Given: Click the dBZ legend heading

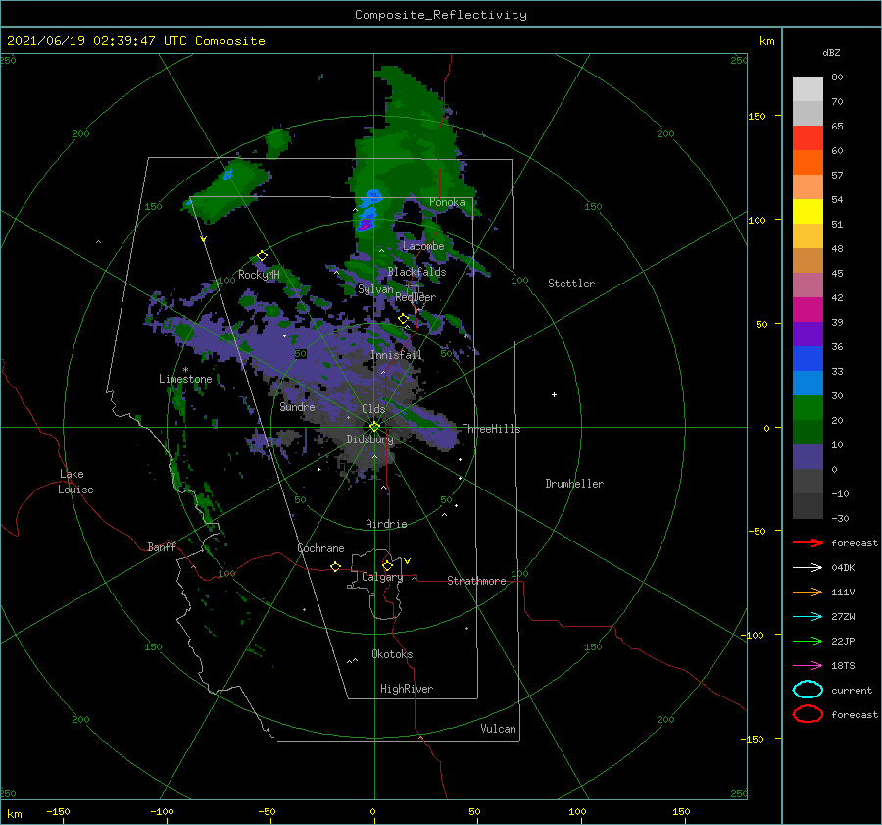Looking at the screenshot, I should pos(831,52).
